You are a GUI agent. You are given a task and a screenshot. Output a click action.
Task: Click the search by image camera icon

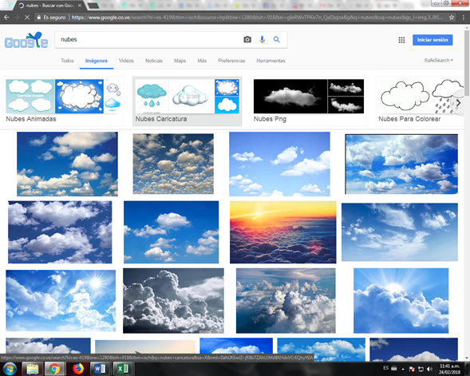tap(247, 40)
